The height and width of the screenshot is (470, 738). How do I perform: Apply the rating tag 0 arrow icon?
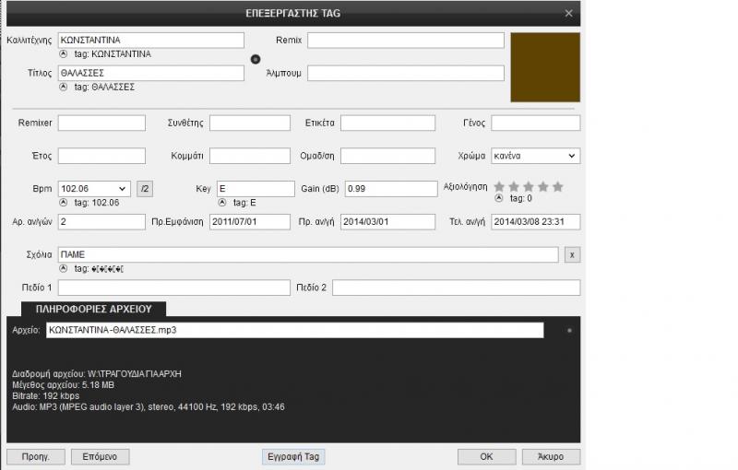coord(498,198)
